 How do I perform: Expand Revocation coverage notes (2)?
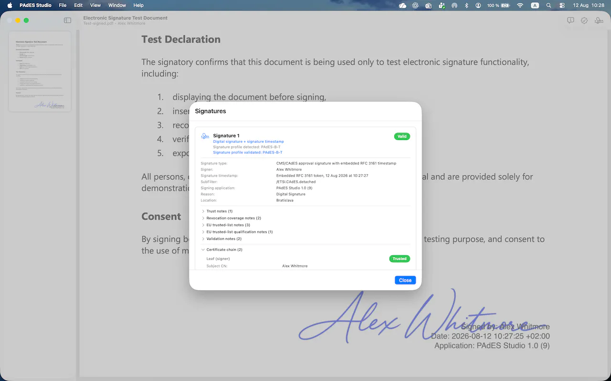pyautogui.click(x=232, y=218)
